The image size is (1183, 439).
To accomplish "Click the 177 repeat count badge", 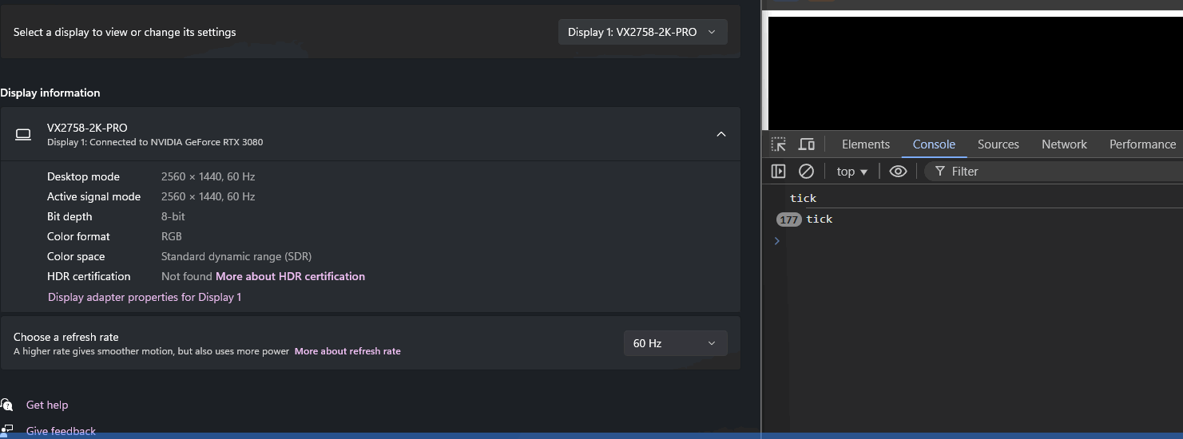I will (789, 219).
